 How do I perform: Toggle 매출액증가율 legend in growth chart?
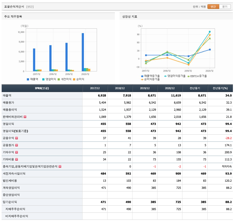150,76
